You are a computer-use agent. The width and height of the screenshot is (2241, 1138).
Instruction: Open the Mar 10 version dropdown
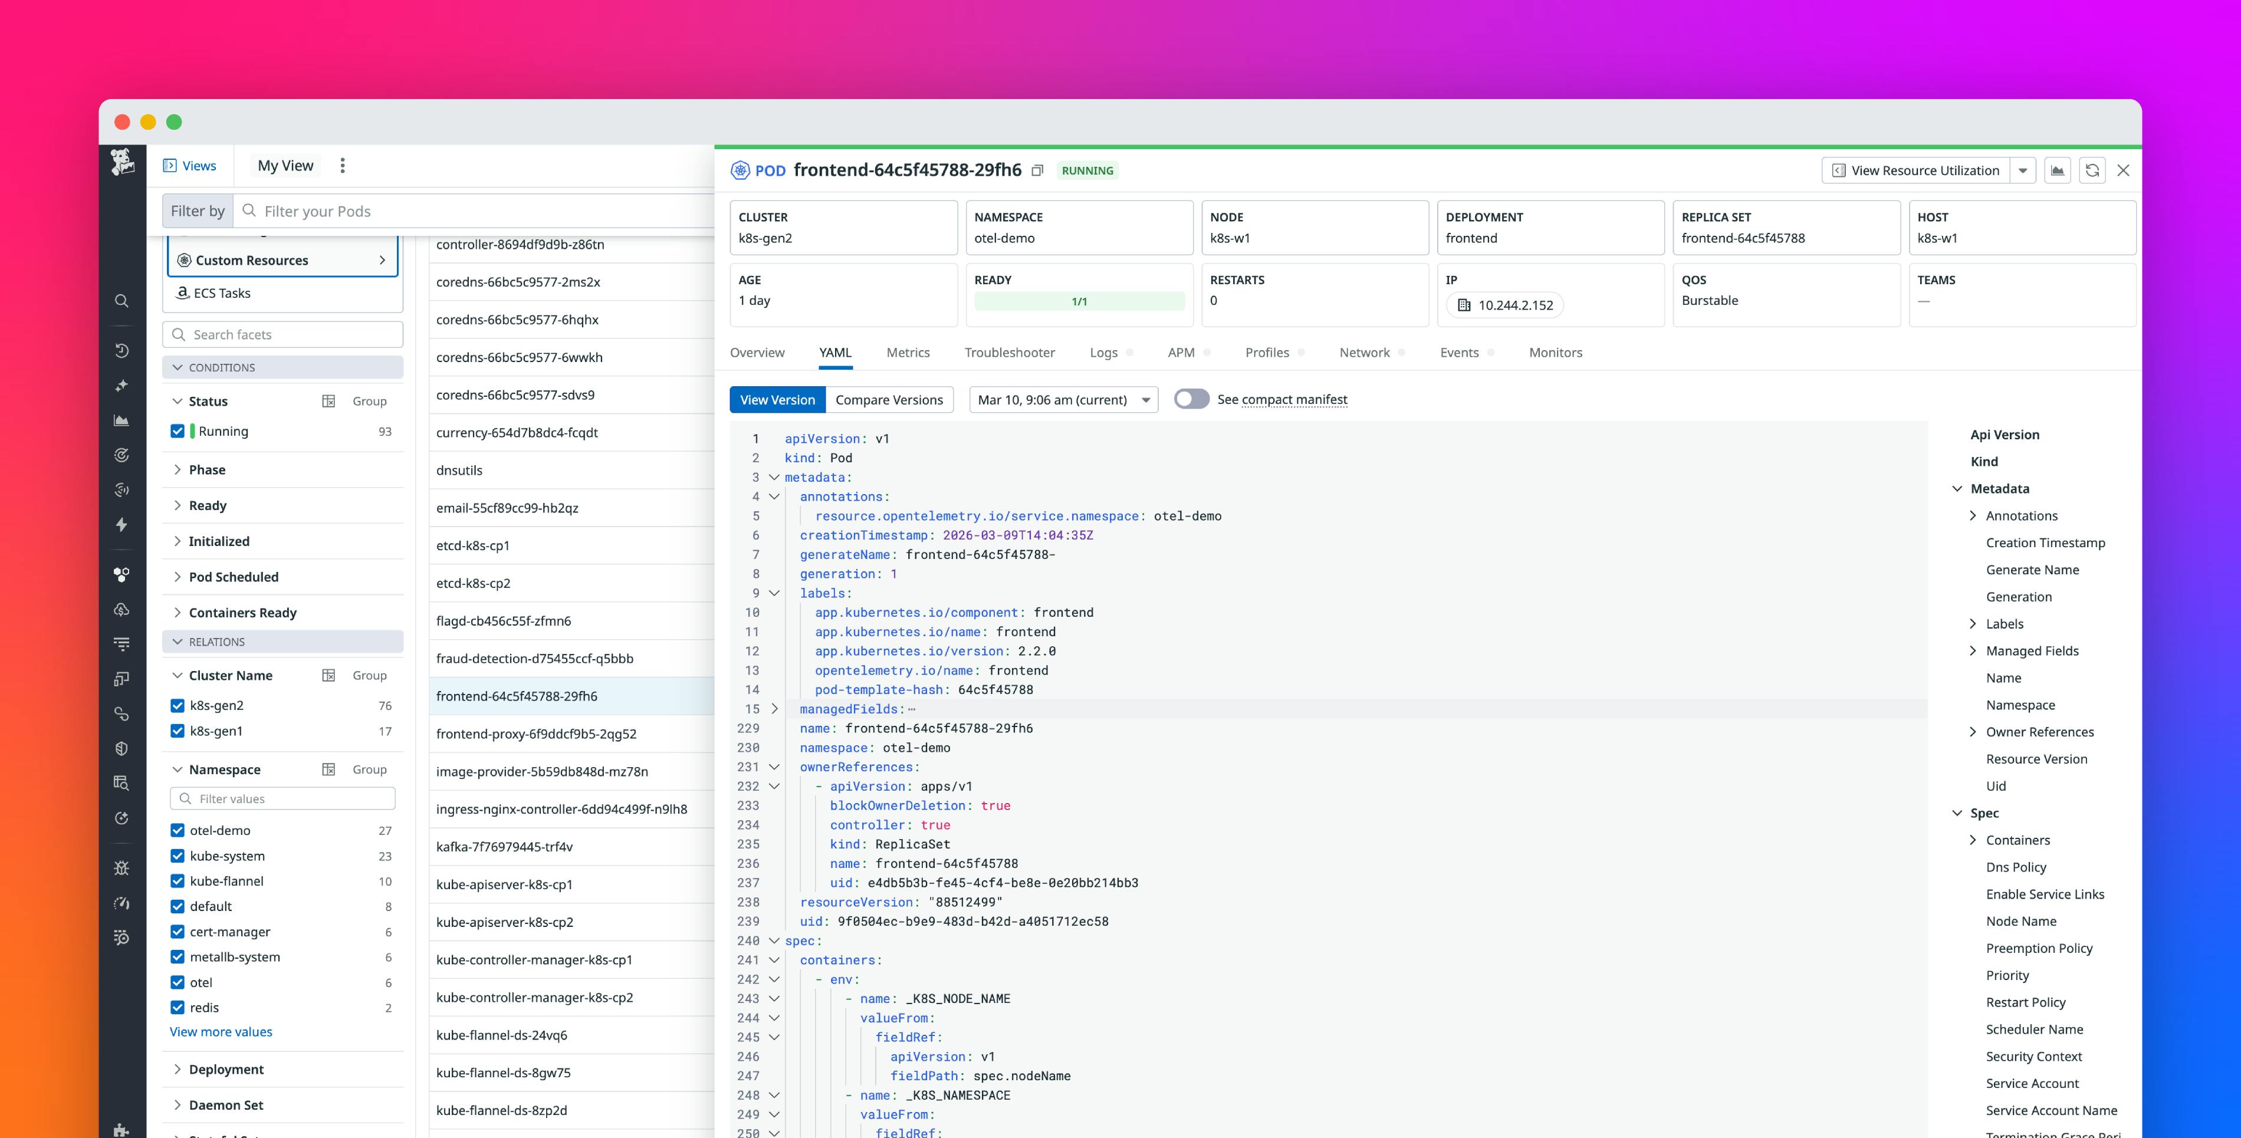pyautogui.click(x=1063, y=399)
